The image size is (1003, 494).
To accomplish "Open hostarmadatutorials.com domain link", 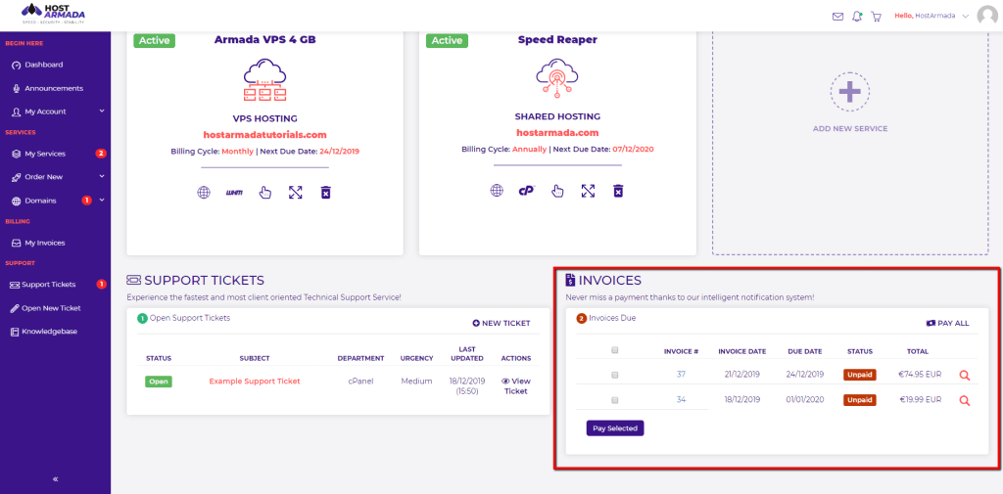I will click(264, 135).
